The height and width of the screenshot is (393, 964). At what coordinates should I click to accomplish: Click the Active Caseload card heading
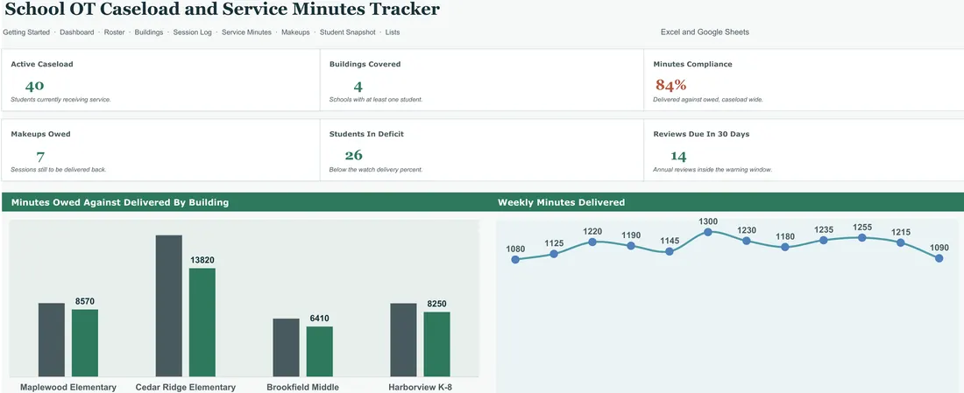42,64
